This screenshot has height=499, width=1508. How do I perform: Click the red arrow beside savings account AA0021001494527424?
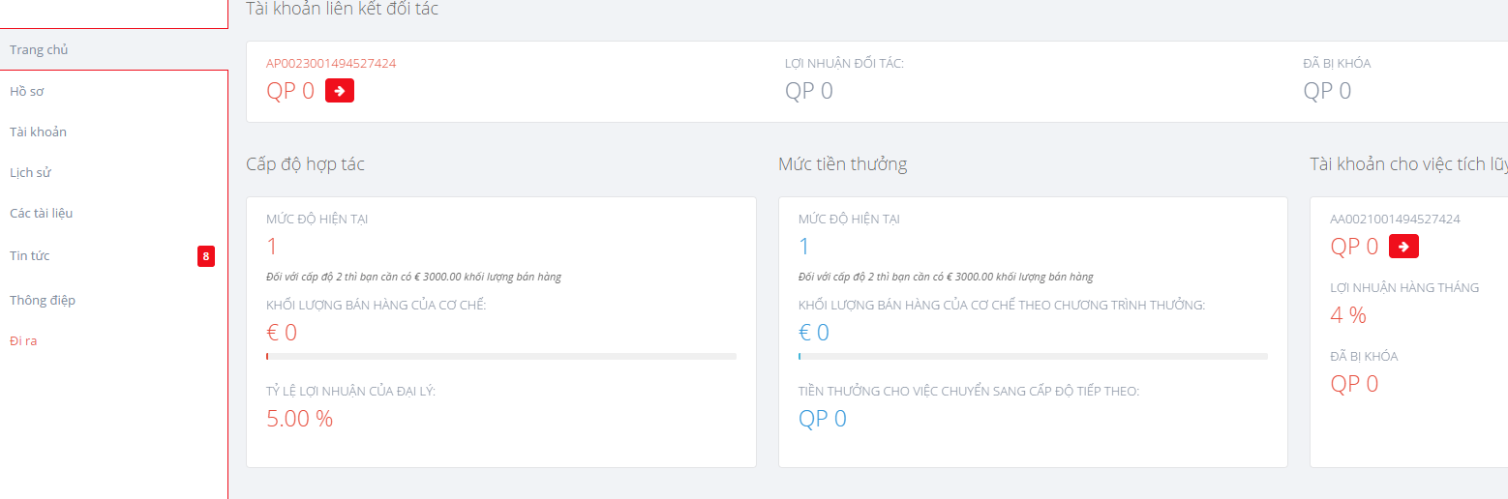pos(1403,247)
